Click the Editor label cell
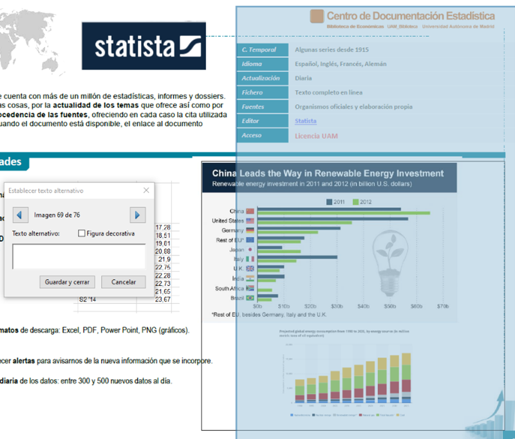Screen dimensions: 515x439 coord(263,121)
